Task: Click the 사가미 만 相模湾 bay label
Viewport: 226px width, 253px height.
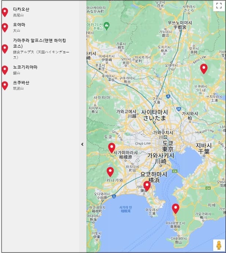Action: 126,209
